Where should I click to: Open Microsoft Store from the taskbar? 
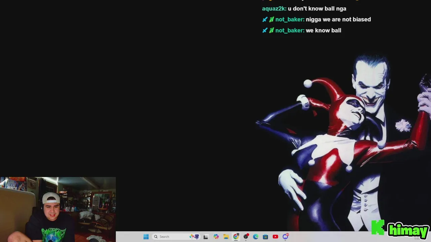[265, 237]
